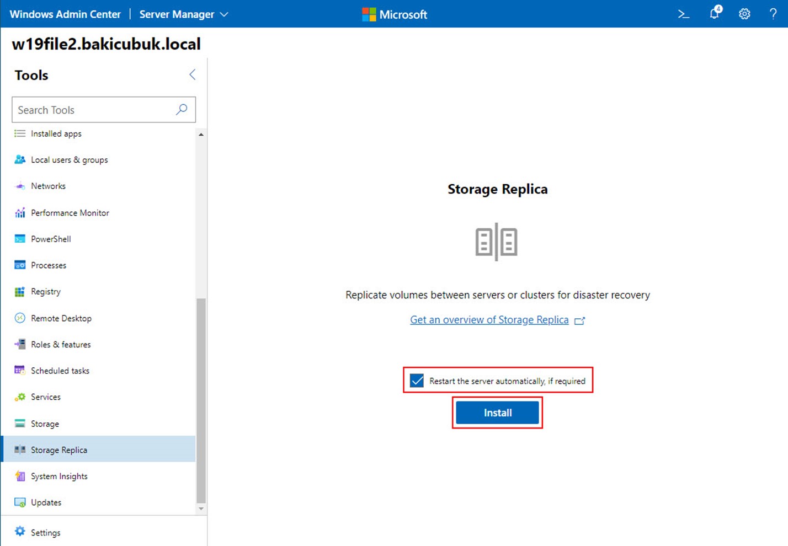This screenshot has width=788, height=546.
Task: Click the Remote Desktop icon
Action: pos(20,318)
